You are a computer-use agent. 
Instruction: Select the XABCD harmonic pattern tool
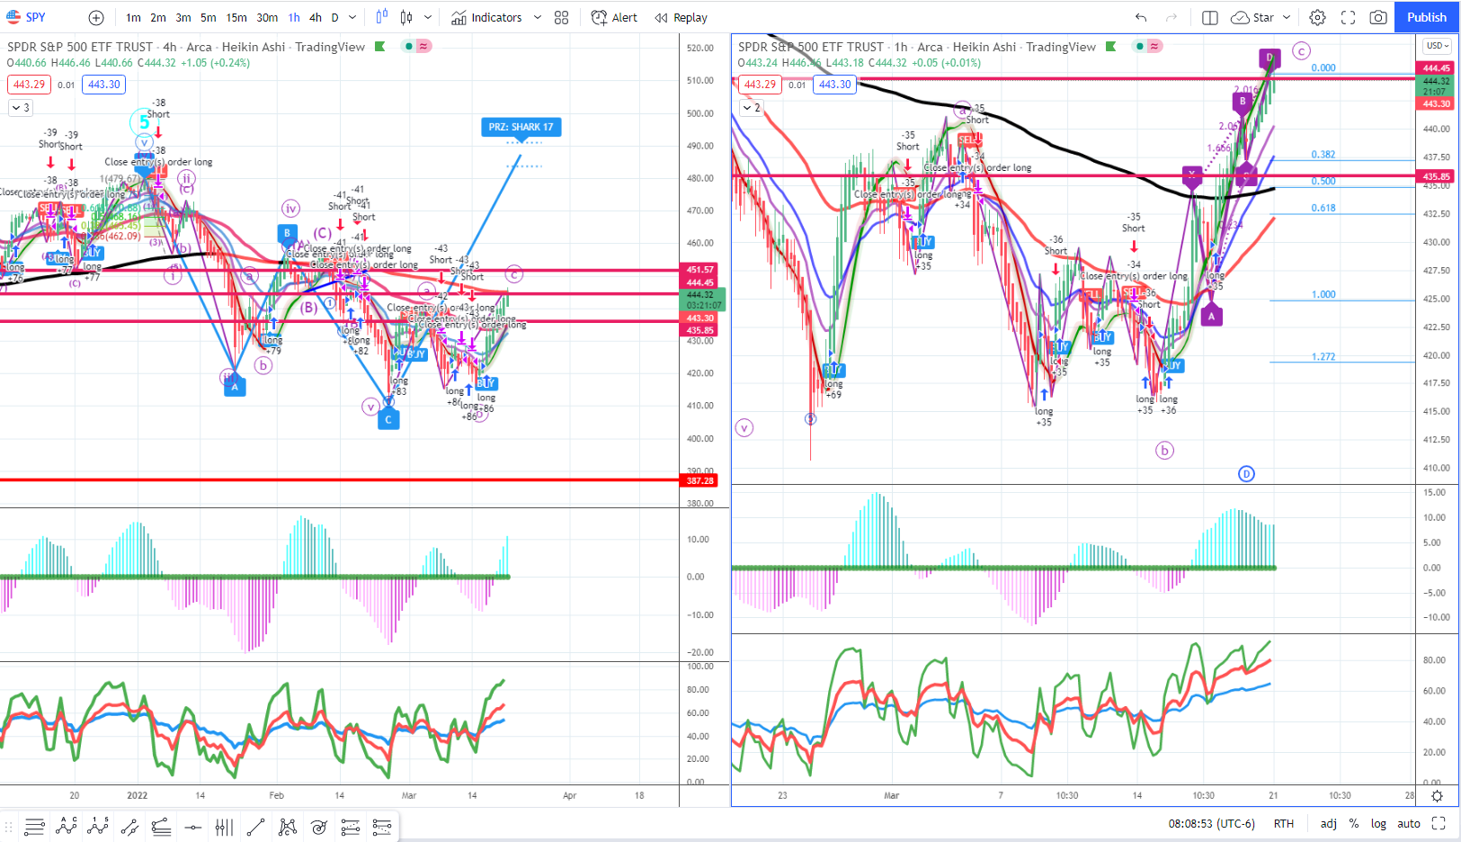[288, 827]
